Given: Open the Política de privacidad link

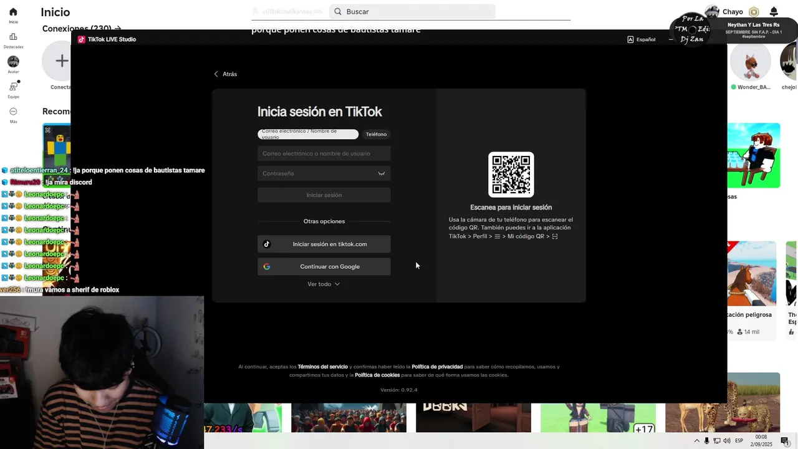Looking at the screenshot, I should (437, 367).
